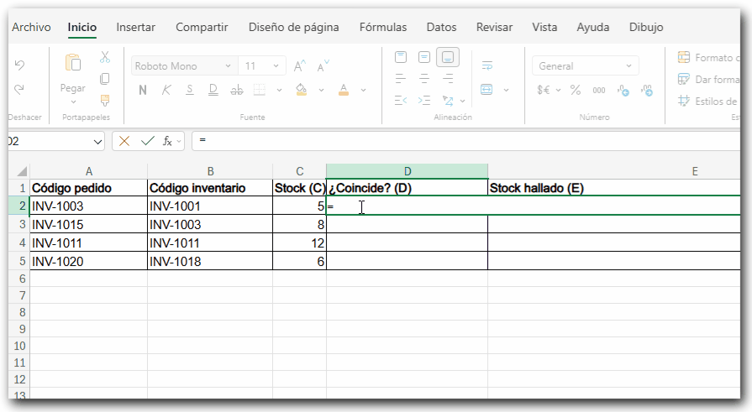The image size is (752, 412).
Task: Toggle underline with the S button
Action: click(189, 90)
